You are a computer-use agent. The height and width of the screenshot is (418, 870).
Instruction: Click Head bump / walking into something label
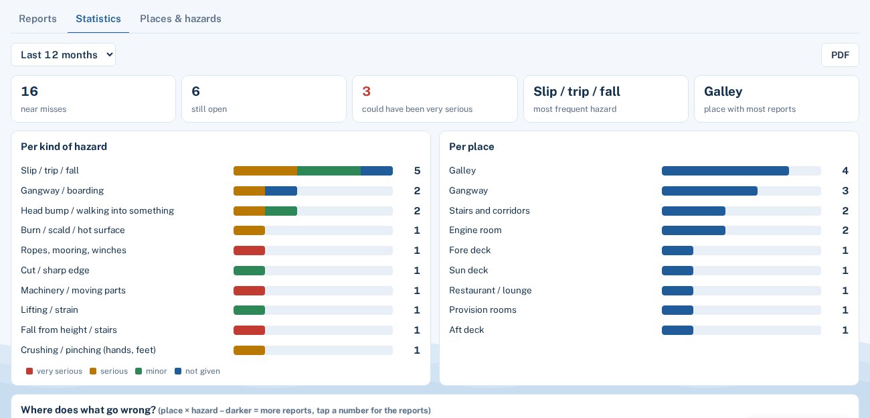point(97,211)
